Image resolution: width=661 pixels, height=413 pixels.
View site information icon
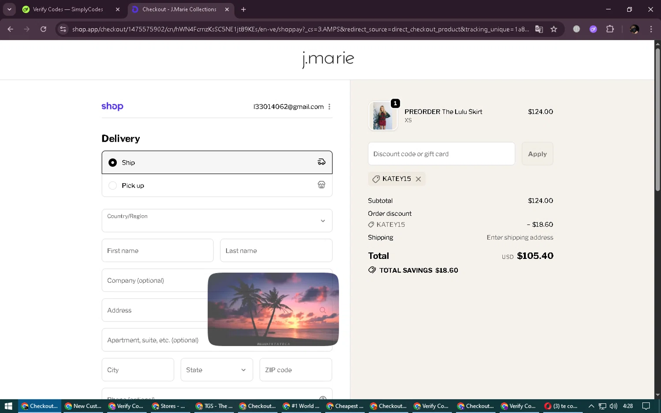pyautogui.click(x=63, y=29)
